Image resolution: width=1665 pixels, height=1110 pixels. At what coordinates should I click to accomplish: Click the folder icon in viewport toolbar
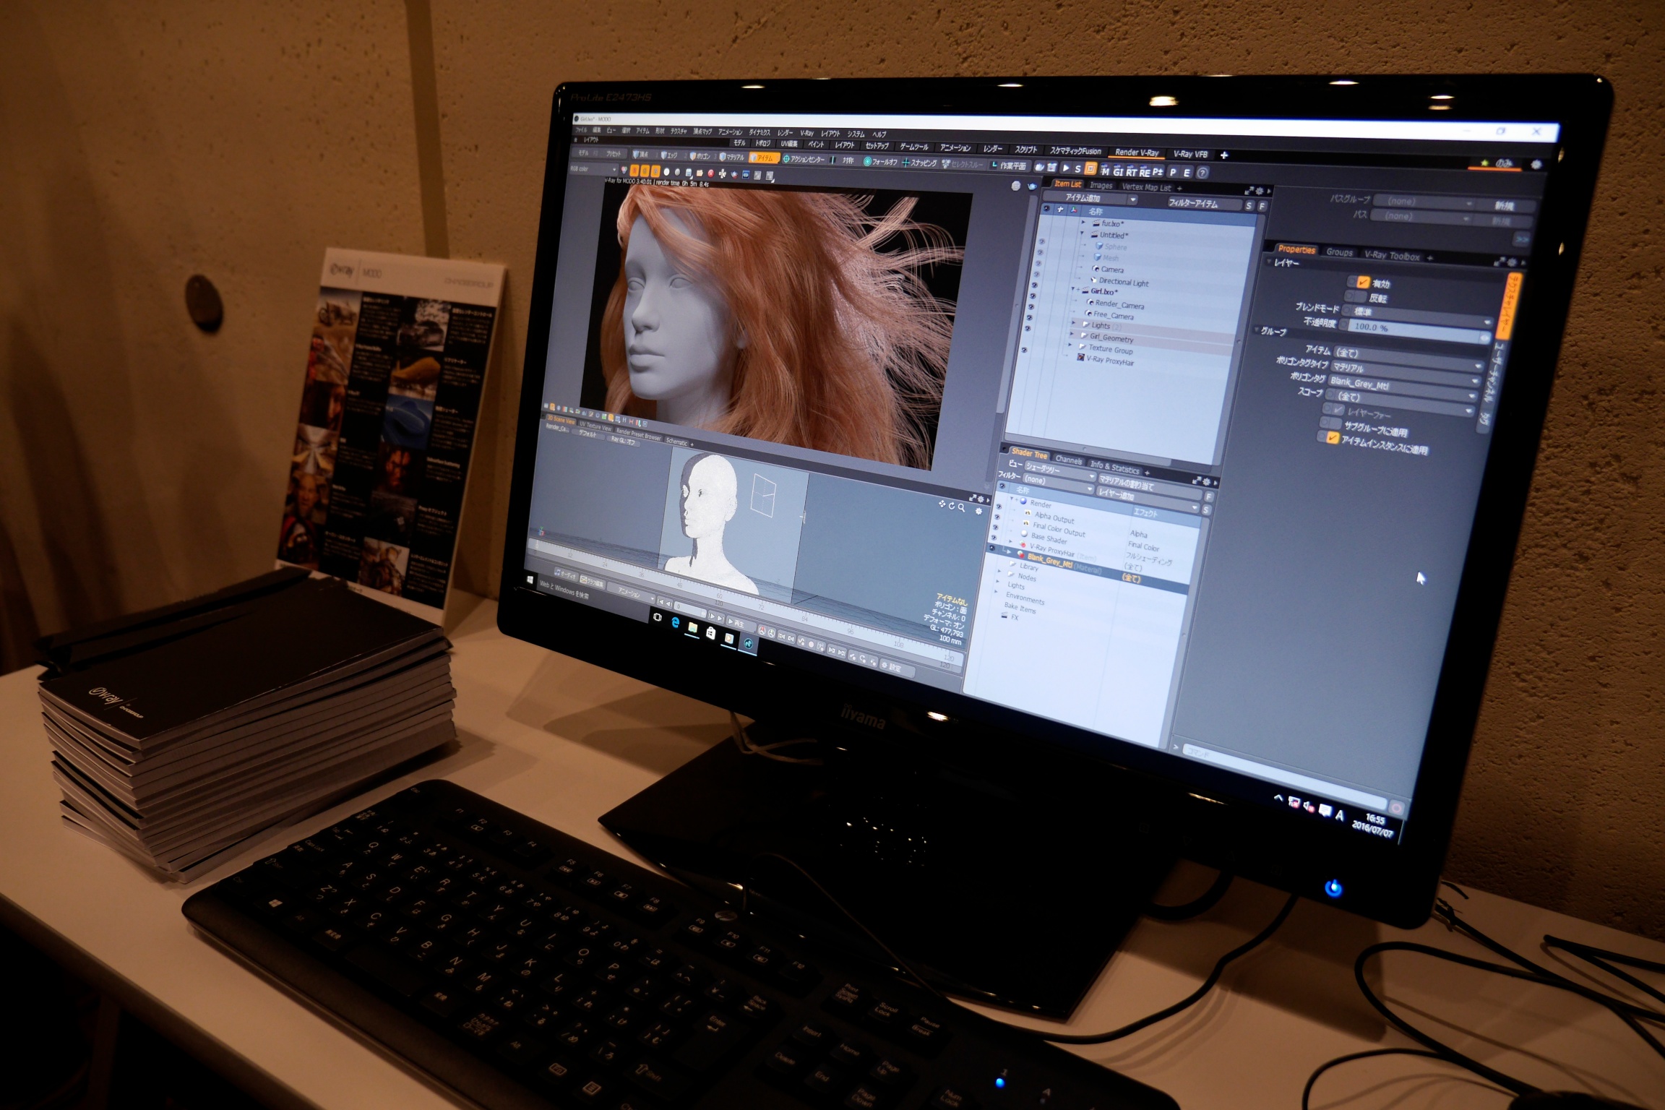click(700, 173)
